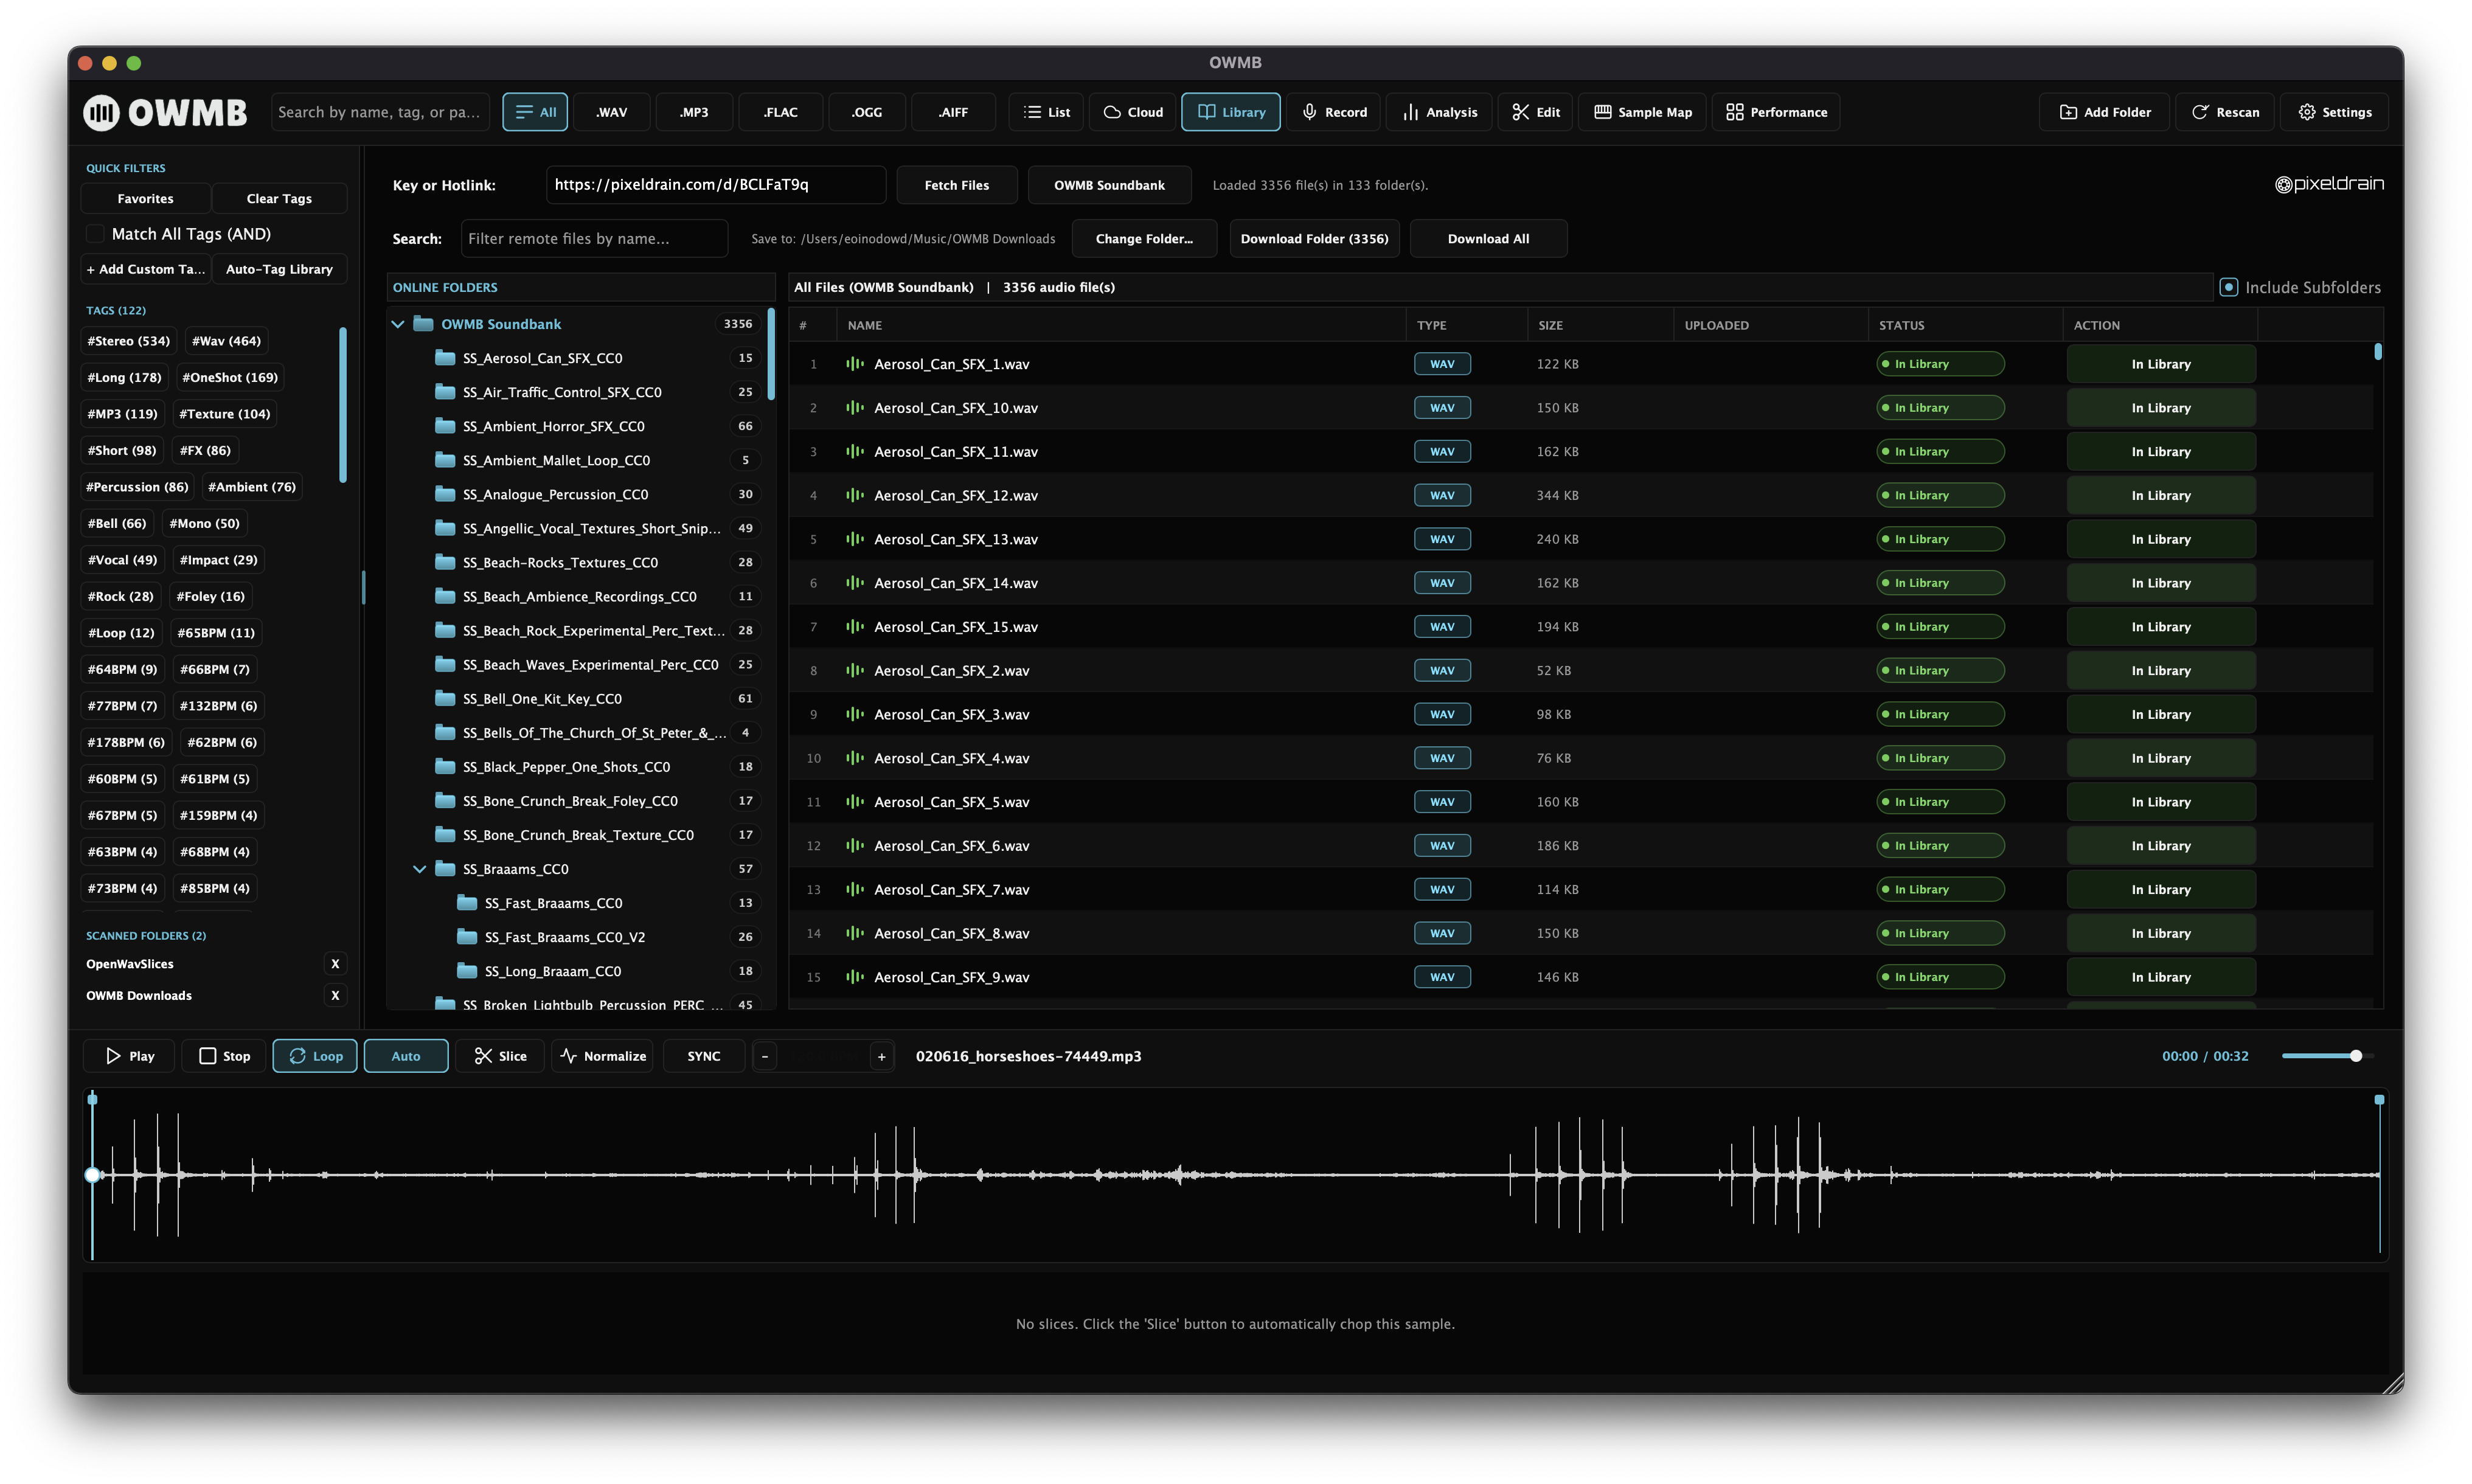Click Auto-Tag Library button

pyautogui.click(x=279, y=269)
